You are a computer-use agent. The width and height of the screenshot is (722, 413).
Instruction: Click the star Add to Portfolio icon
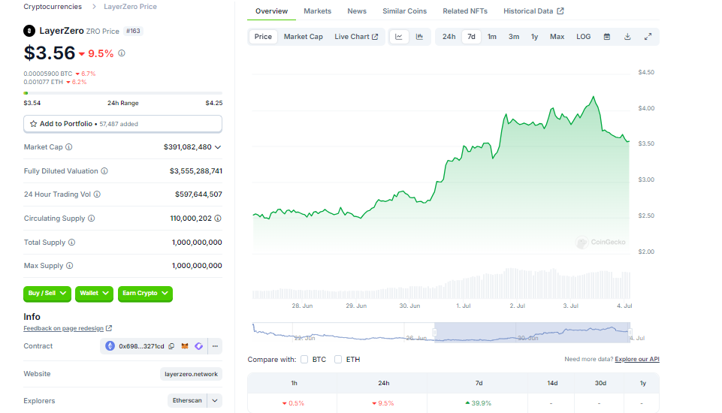(x=33, y=124)
